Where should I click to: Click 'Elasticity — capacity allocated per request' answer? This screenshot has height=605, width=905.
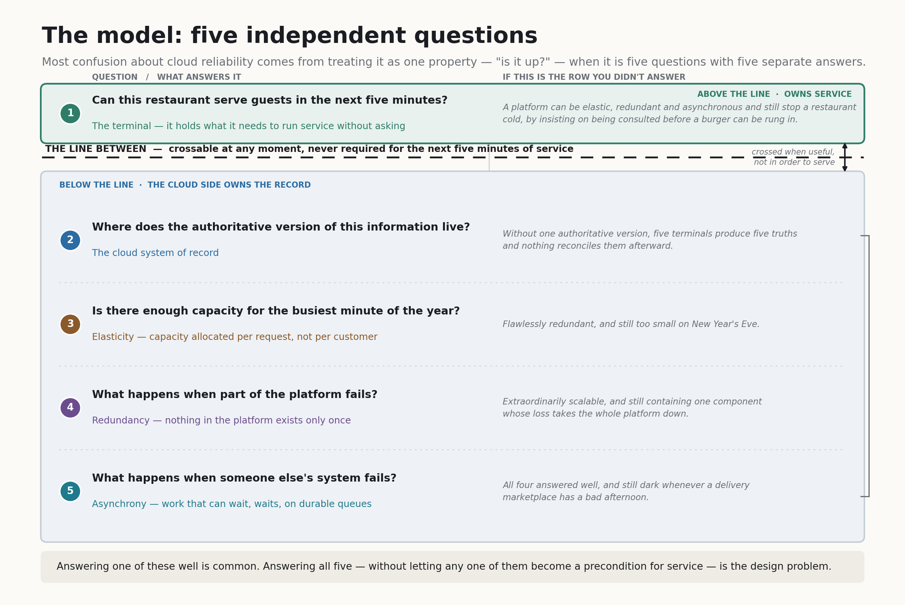click(235, 337)
